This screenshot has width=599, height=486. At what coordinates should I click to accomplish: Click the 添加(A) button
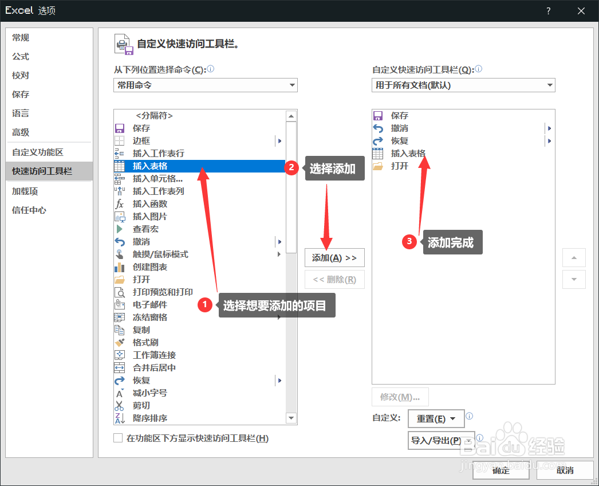pos(334,257)
